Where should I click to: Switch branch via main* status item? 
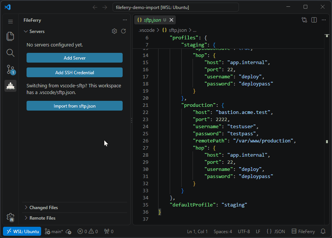pyautogui.click(x=54, y=231)
